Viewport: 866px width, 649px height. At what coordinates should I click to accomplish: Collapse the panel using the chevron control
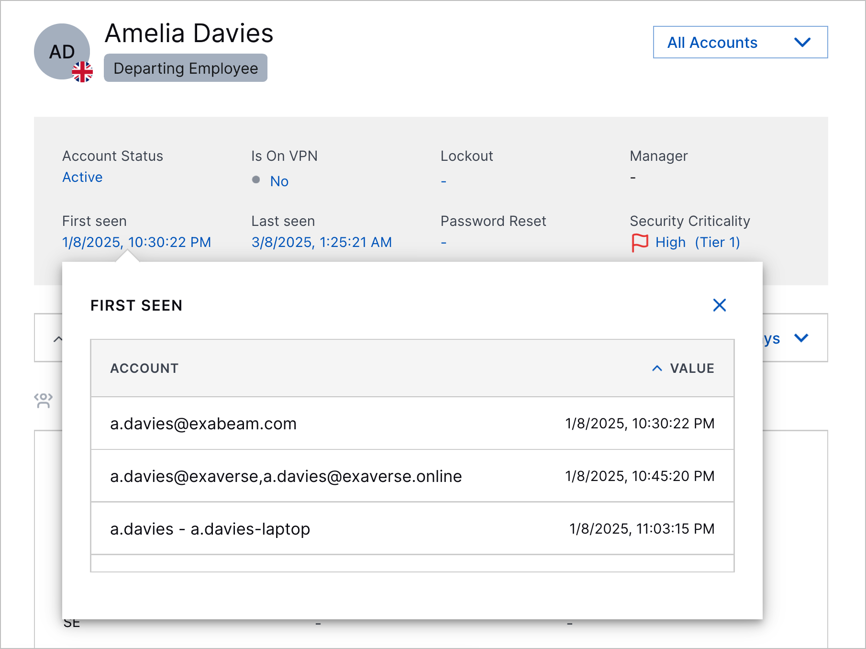coord(58,338)
